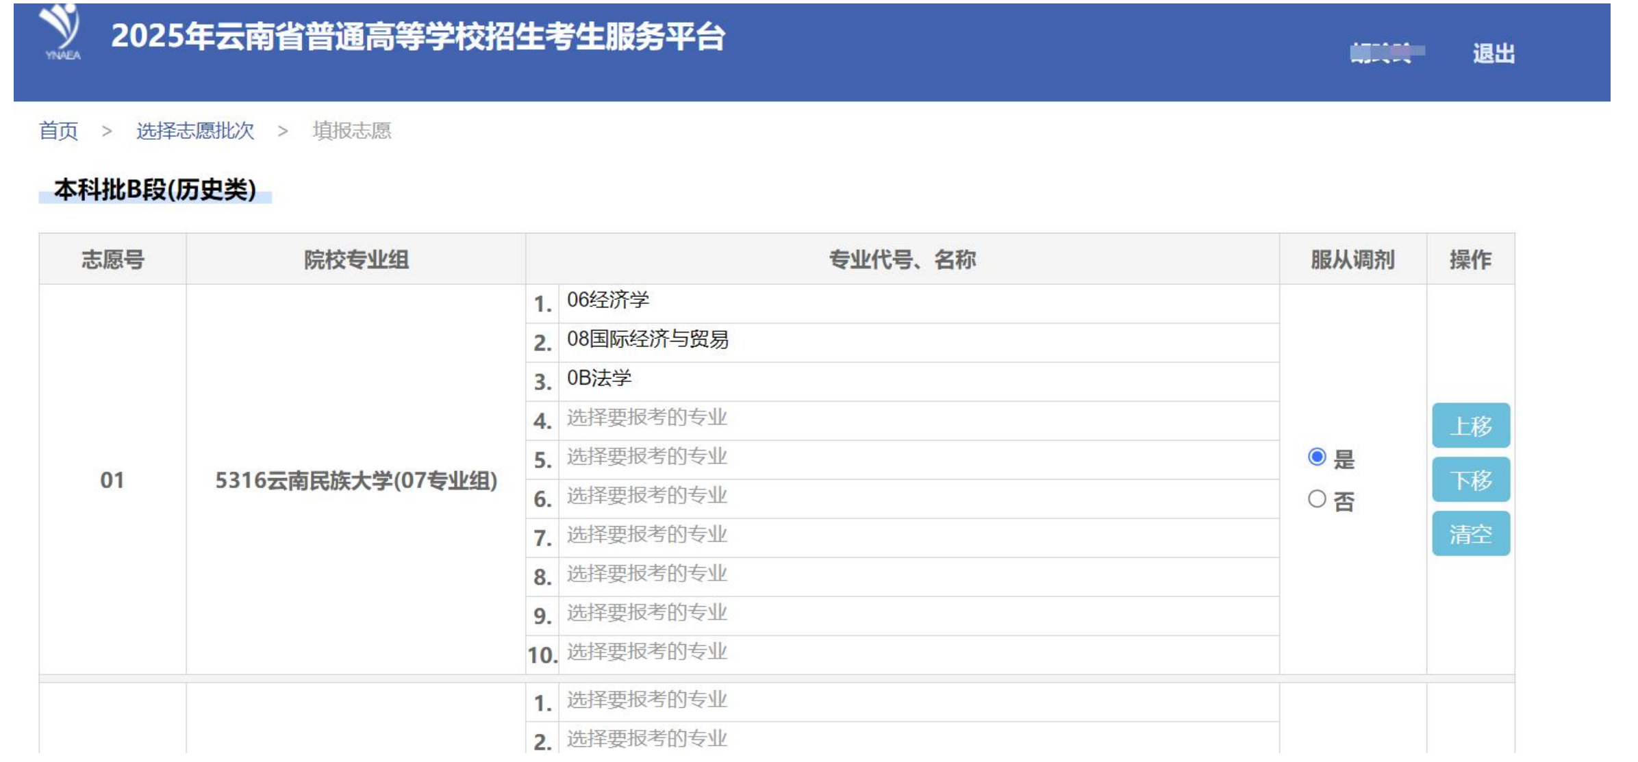Click the 5316云南民族大学(07专业组) field
This screenshot has width=1638, height=762.
(x=355, y=481)
